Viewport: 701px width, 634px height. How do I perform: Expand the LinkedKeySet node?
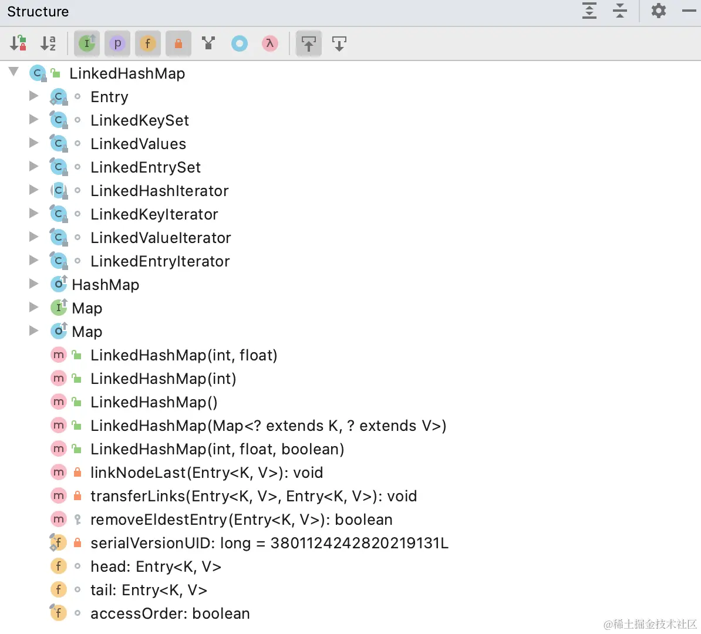tap(33, 119)
